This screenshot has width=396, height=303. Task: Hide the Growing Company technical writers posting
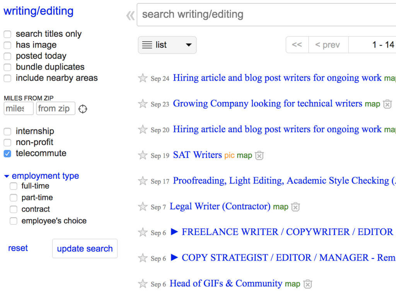click(x=387, y=104)
